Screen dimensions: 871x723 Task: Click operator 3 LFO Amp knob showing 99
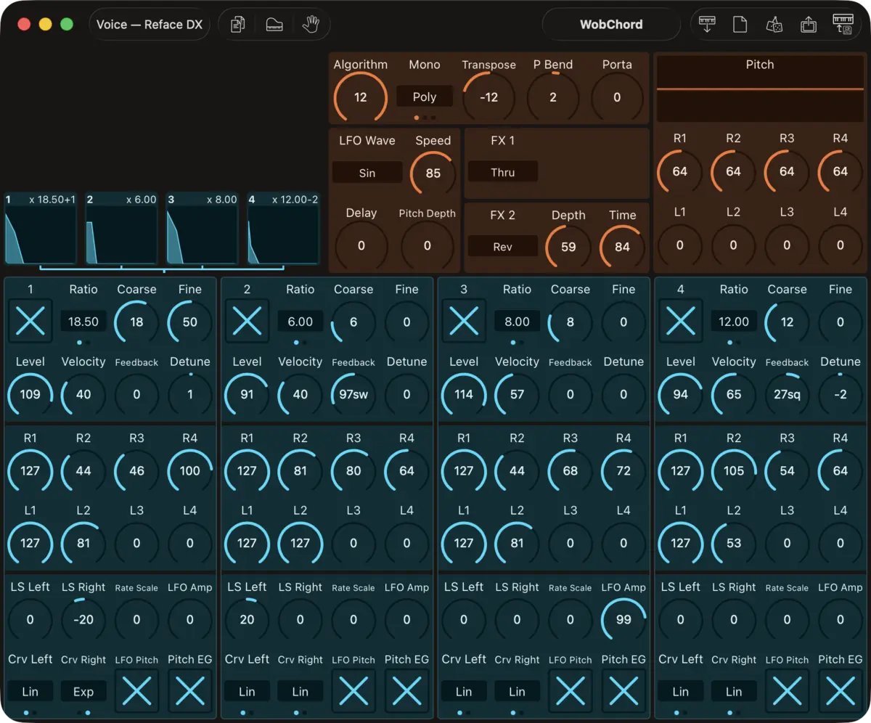[x=623, y=619]
